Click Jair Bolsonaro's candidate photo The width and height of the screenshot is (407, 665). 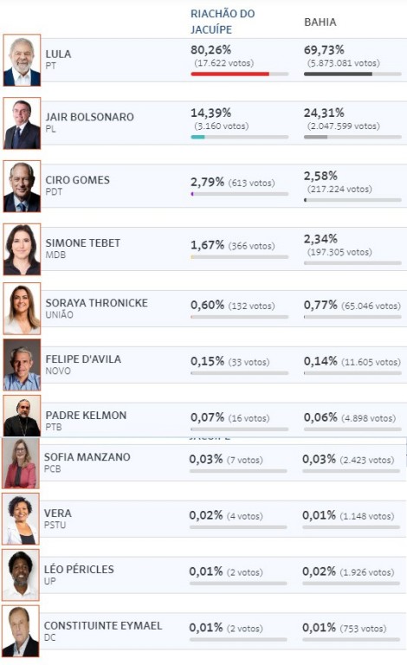(x=22, y=124)
